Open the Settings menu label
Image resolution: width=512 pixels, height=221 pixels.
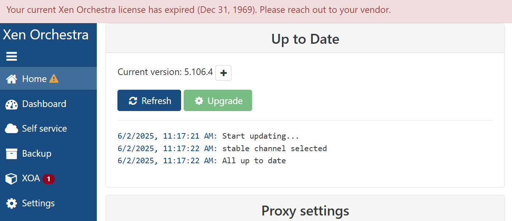pyautogui.click(x=38, y=203)
